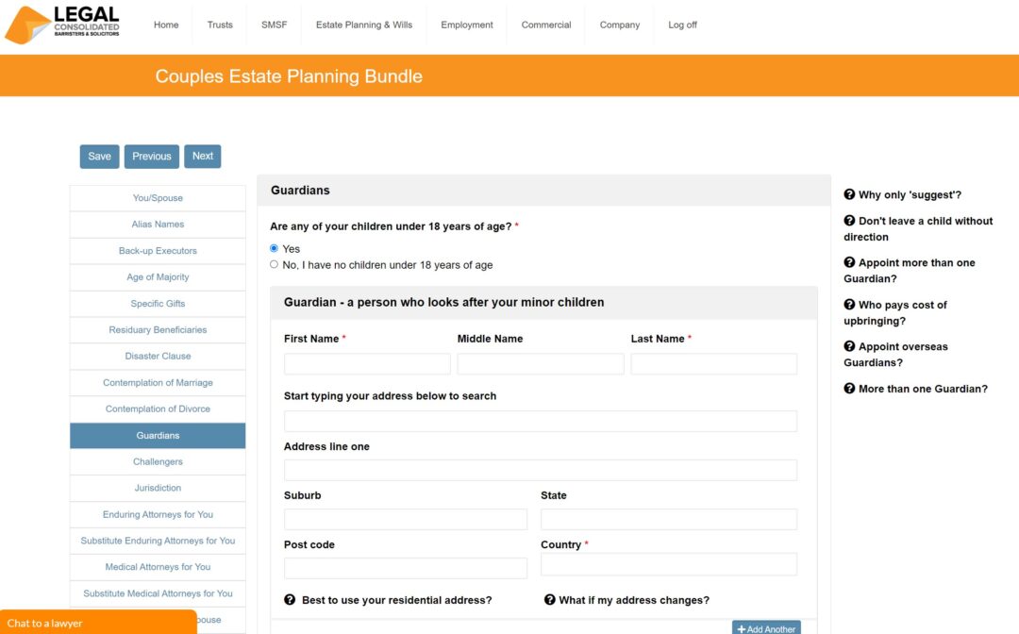Image resolution: width=1019 pixels, height=634 pixels.
Task: Click the Legal Consolidated logo
Action: tap(63, 25)
